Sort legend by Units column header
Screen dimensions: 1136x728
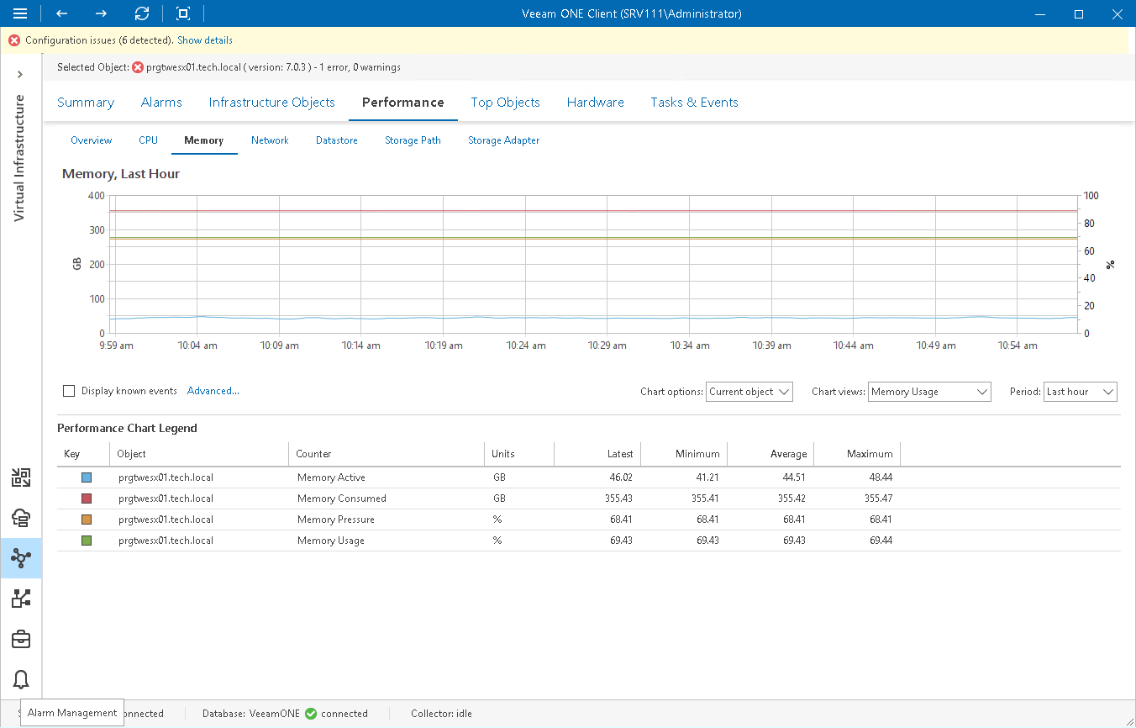click(519, 454)
